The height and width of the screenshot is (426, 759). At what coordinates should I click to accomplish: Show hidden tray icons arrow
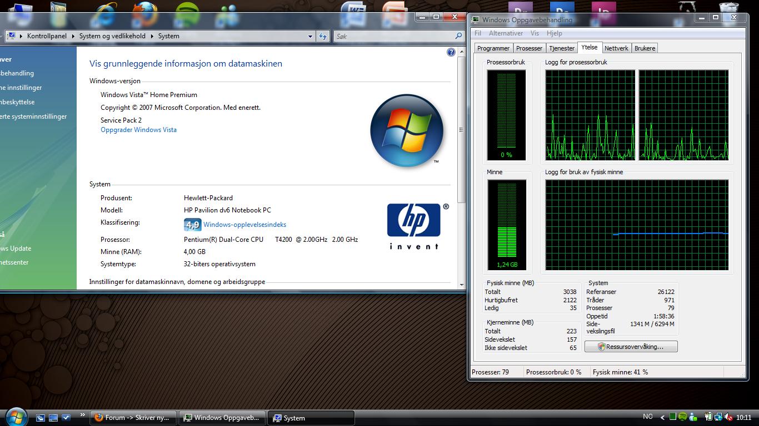(662, 417)
